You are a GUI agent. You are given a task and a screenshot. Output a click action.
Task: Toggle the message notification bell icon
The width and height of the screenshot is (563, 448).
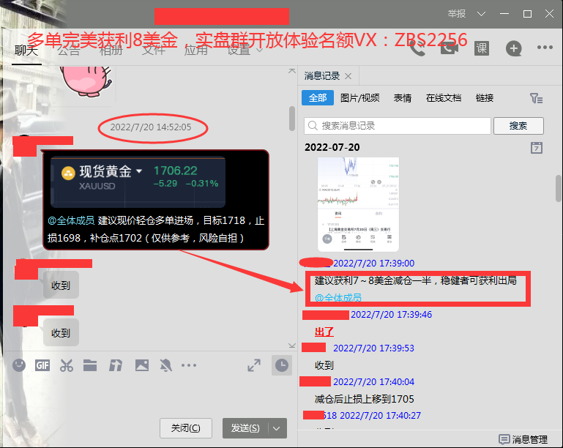pos(165,365)
